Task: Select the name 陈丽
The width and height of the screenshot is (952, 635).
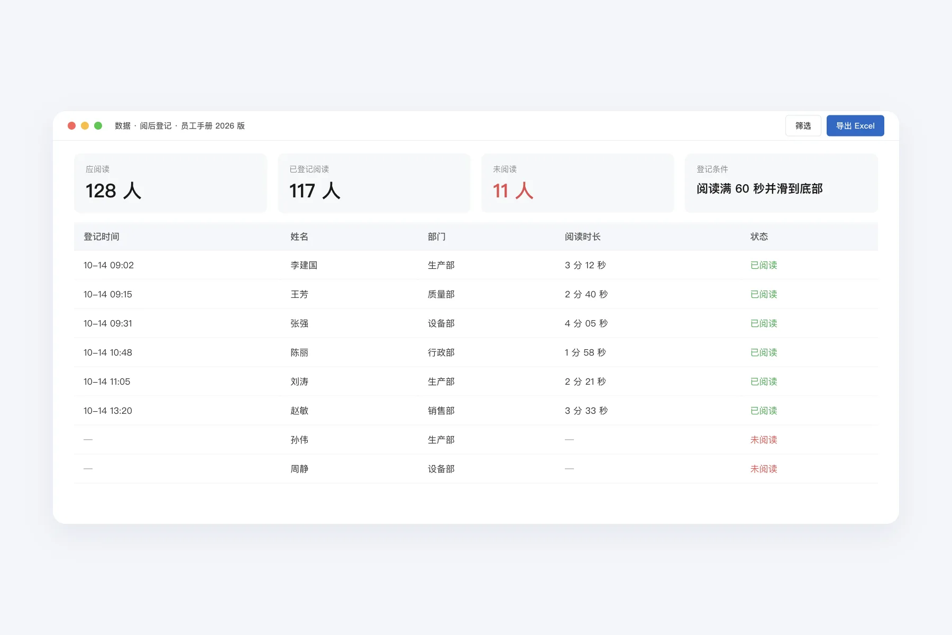Action: (x=299, y=352)
